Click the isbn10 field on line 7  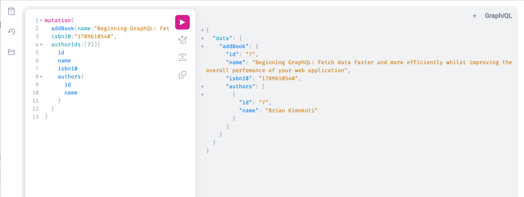[68, 69]
